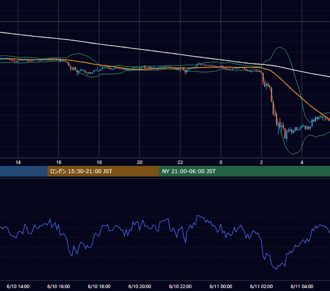Click the lower Bollinger band trough near 4
The image size is (330, 291).
(x=293, y=154)
